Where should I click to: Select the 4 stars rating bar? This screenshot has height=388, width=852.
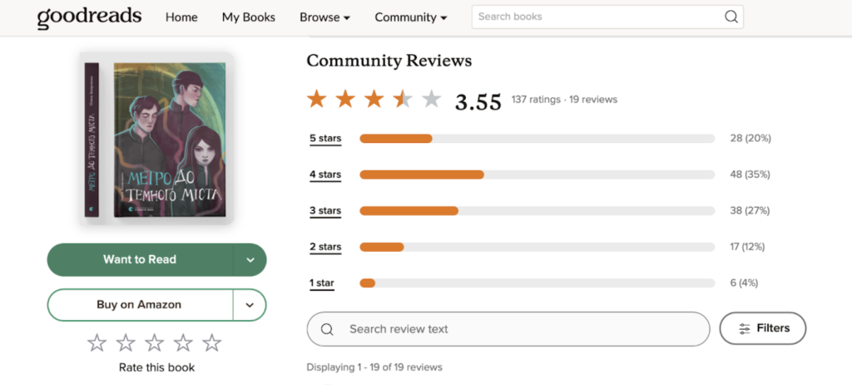pos(537,174)
